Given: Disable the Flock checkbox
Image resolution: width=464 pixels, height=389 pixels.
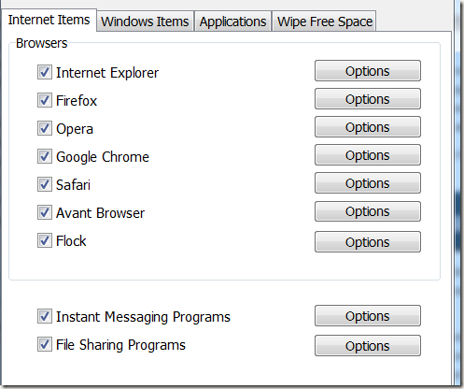Looking at the screenshot, I should click(x=45, y=240).
